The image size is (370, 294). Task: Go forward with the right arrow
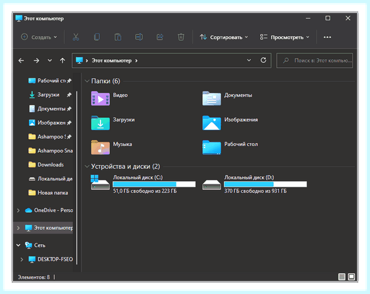36,60
